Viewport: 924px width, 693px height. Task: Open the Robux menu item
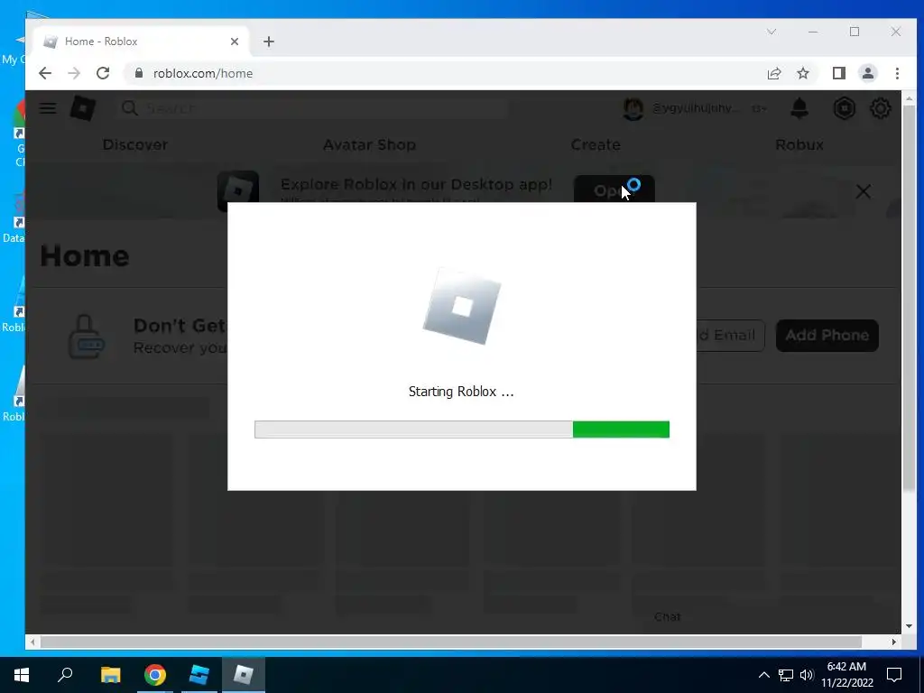coord(799,144)
